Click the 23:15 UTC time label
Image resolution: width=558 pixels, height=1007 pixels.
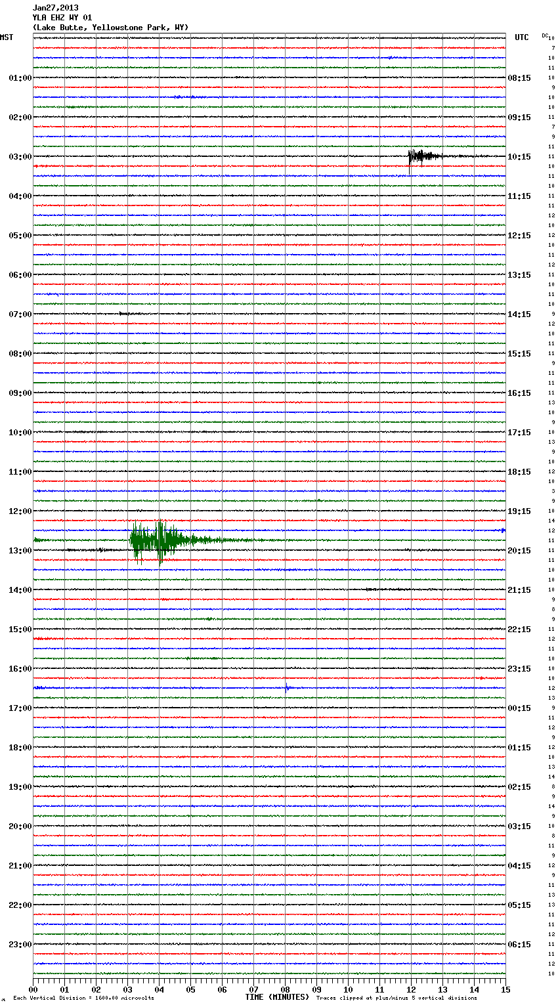pos(519,669)
